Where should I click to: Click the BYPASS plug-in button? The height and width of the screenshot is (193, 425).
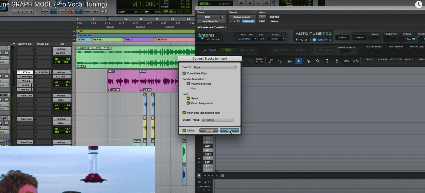(274, 17)
